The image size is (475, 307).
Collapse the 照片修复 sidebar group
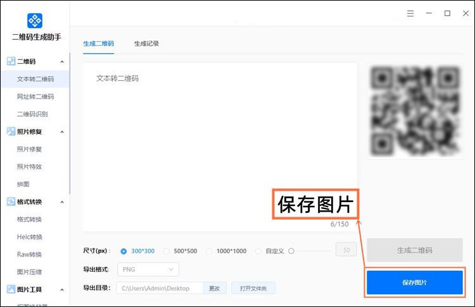tap(62, 132)
